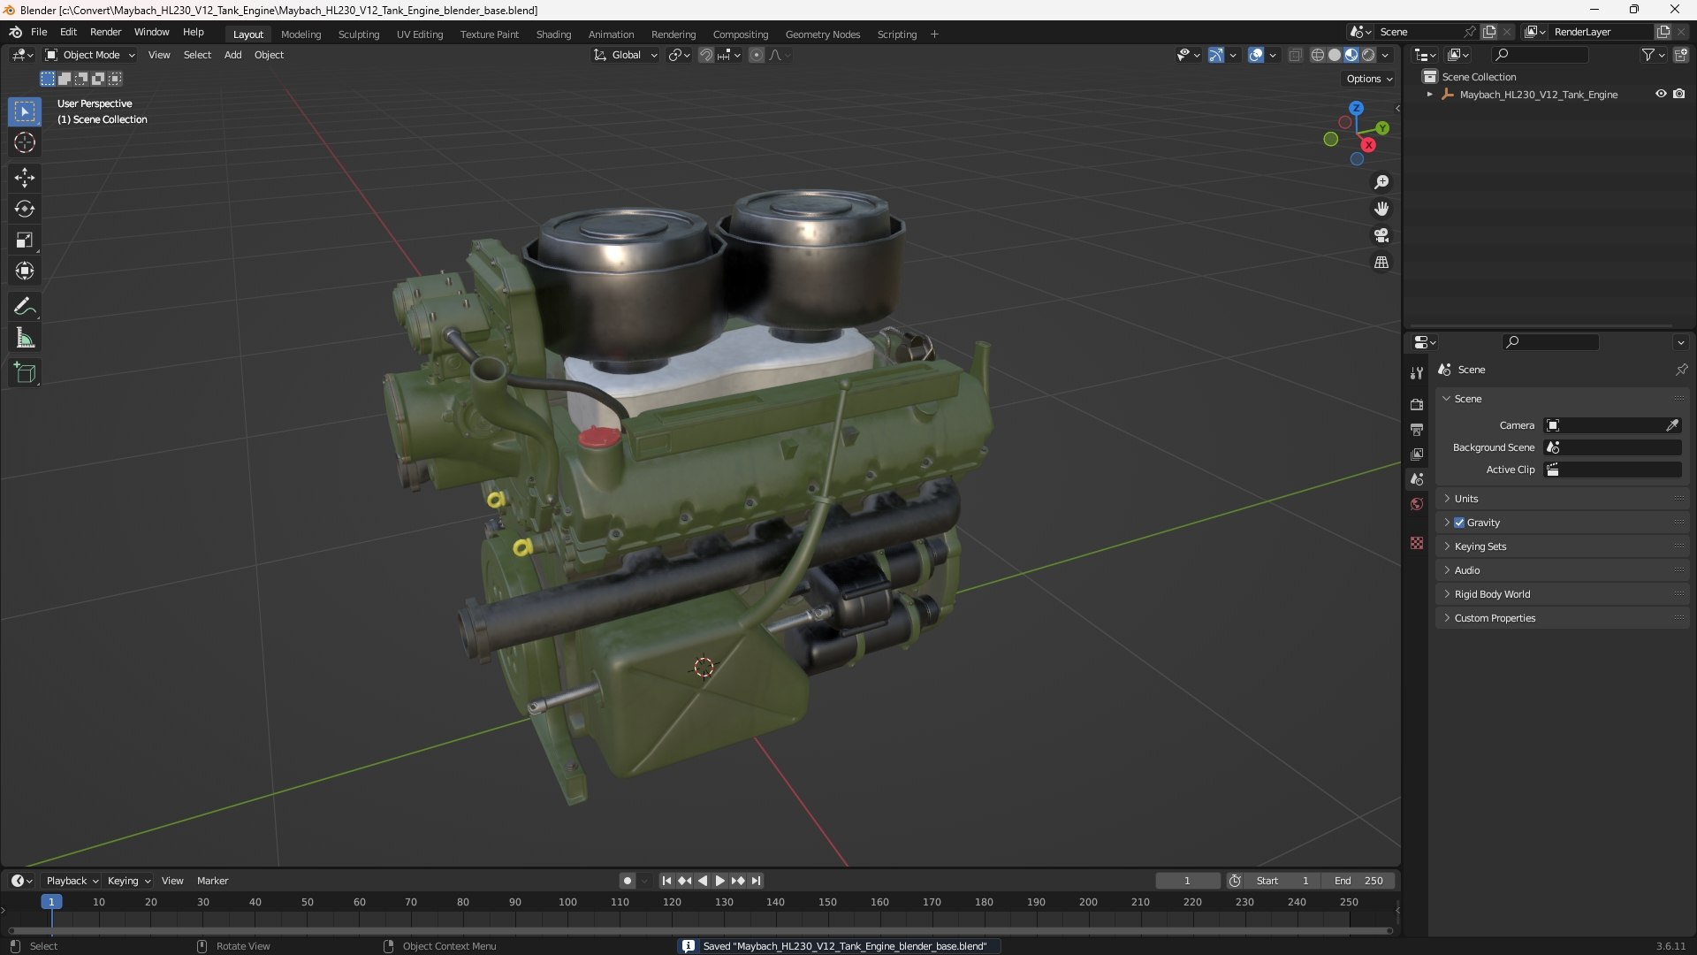This screenshot has width=1697, height=955.
Task: Open the World properties tab
Action: pyautogui.click(x=1417, y=504)
